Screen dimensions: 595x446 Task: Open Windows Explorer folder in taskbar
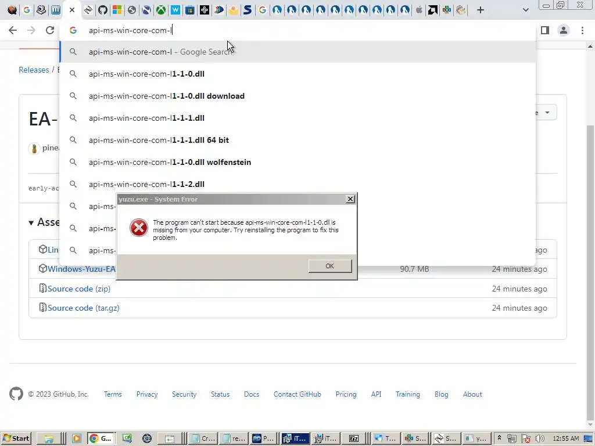pyautogui.click(x=49, y=439)
